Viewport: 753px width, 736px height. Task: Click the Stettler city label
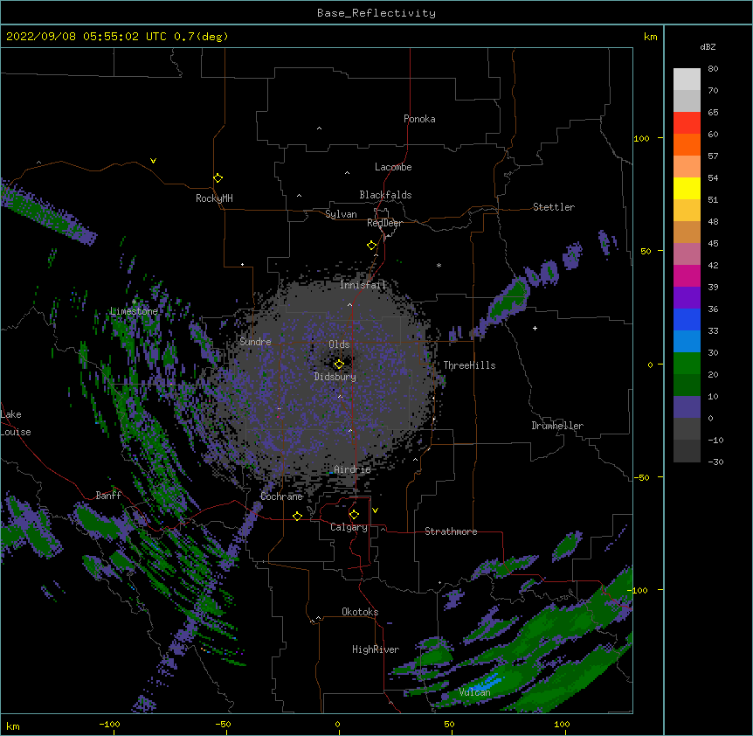click(554, 207)
